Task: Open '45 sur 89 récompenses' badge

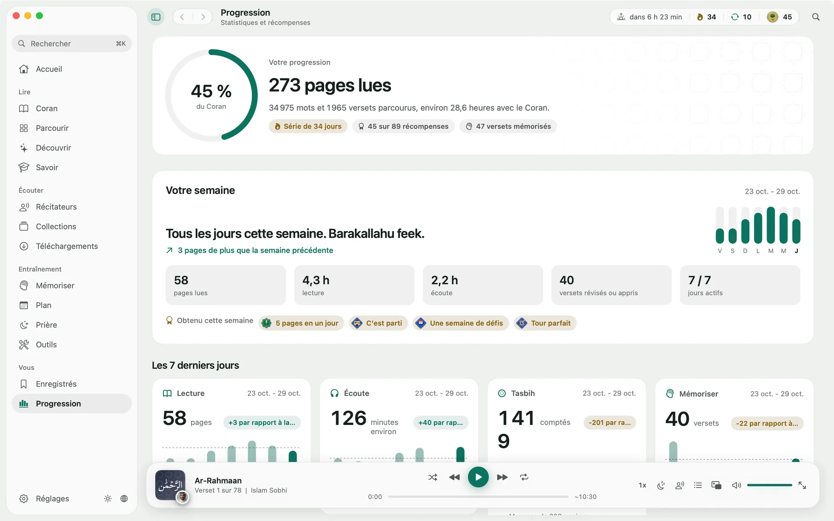Action: pyautogui.click(x=403, y=126)
